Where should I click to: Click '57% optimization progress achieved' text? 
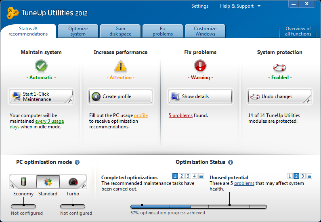168,213
